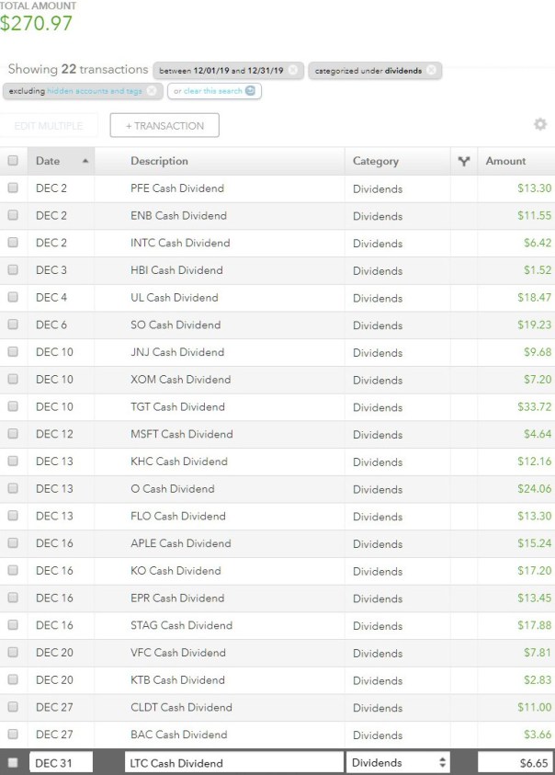Sort by the Category column header
Screen dimensions: 555x775
[x=376, y=161]
